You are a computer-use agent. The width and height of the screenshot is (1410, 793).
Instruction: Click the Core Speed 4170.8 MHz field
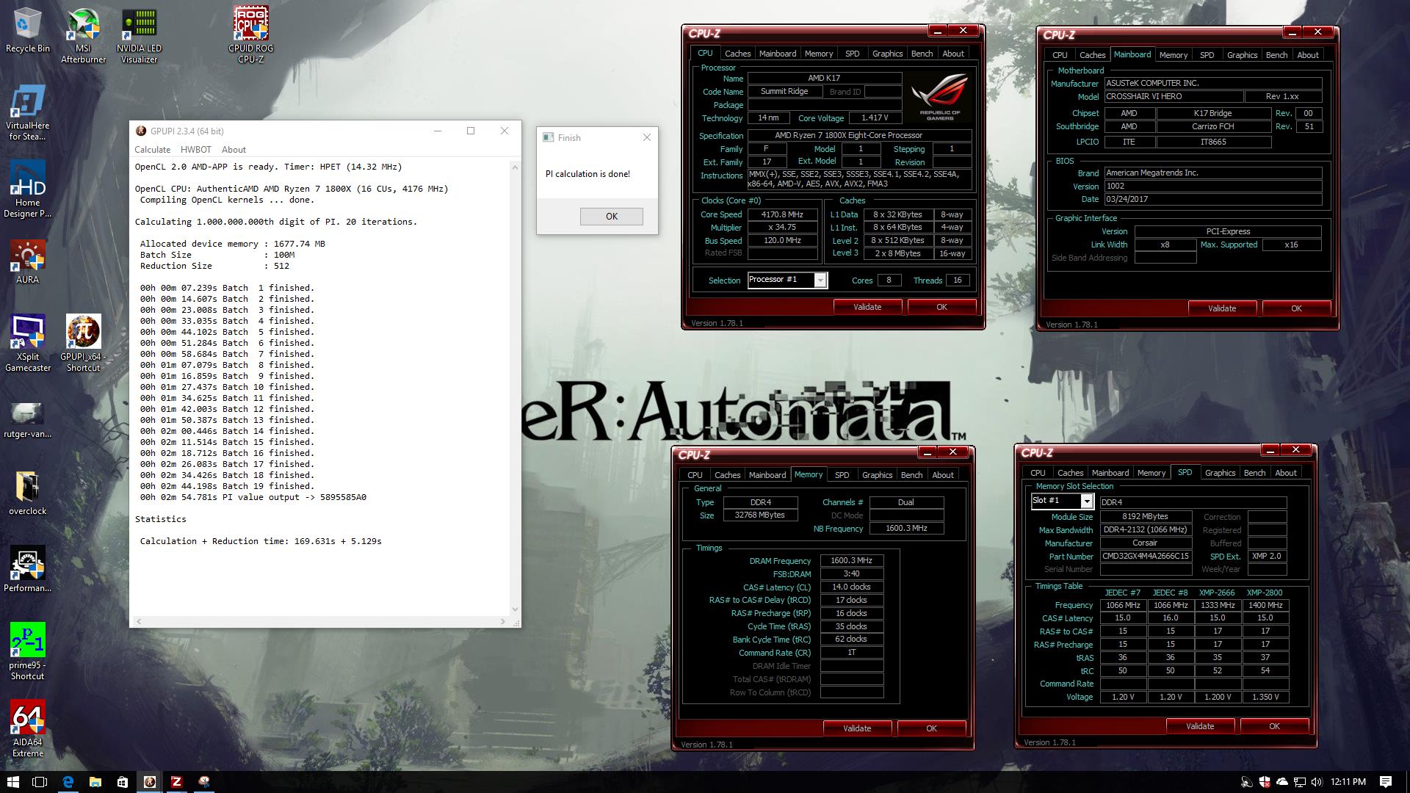pos(783,214)
